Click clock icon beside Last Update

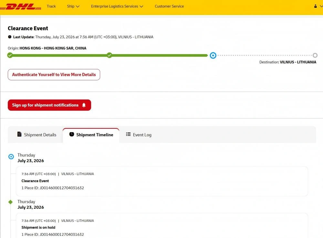pos(10,37)
